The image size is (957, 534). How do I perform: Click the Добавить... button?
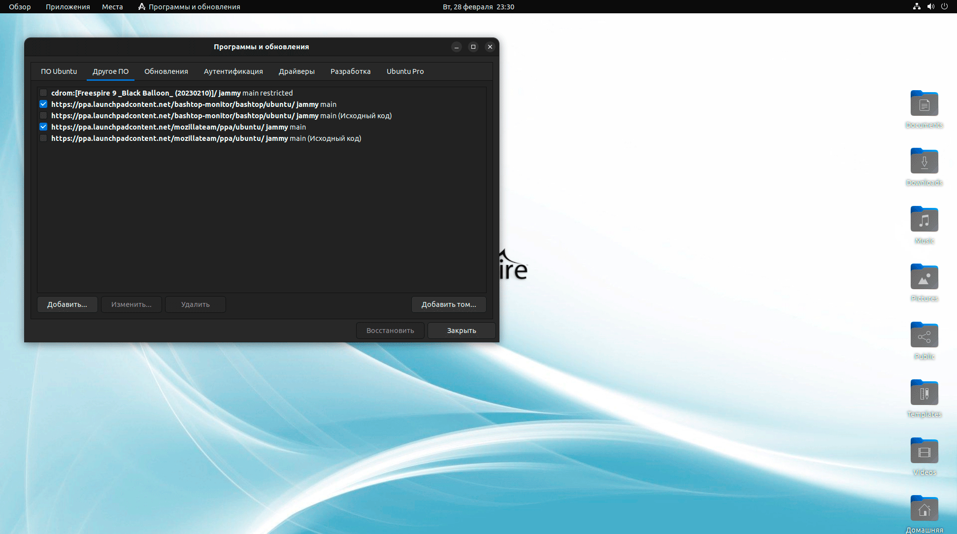tap(67, 304)
